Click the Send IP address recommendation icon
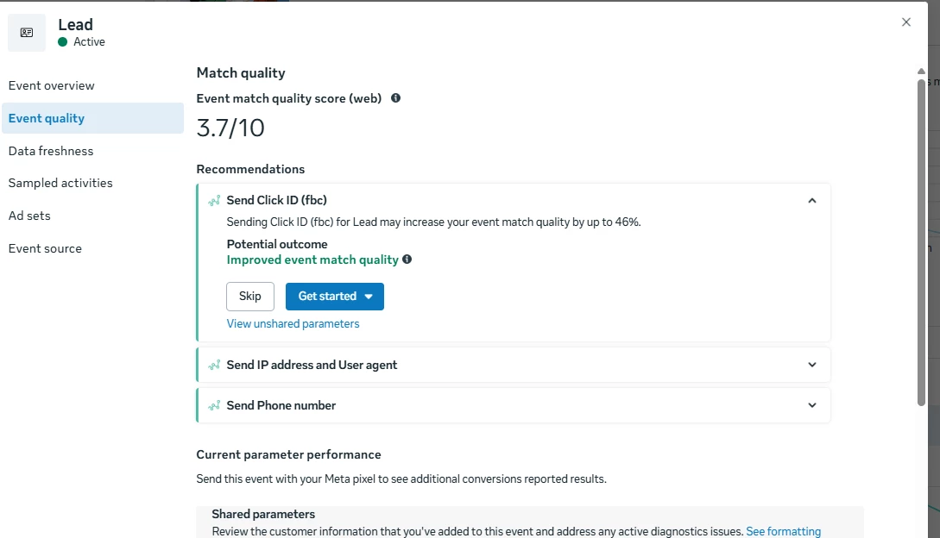Screen dimensions: 940x538 (214, 365)
